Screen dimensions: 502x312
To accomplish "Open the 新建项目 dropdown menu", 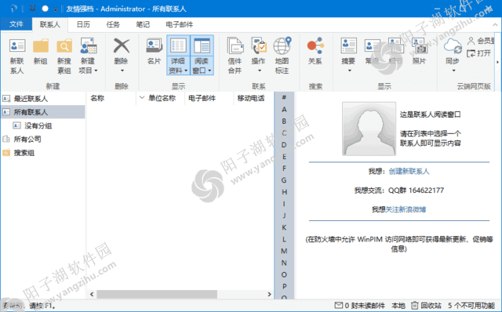I will pyautogui.click(x=88, y=56).
